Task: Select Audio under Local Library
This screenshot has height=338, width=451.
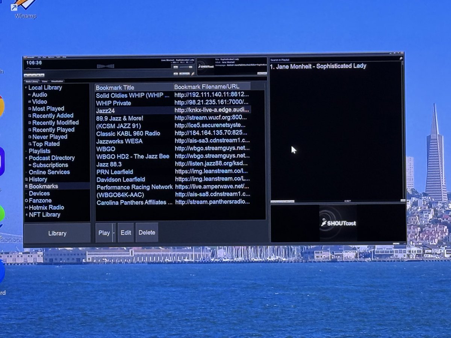Action: tap(39, 95)
